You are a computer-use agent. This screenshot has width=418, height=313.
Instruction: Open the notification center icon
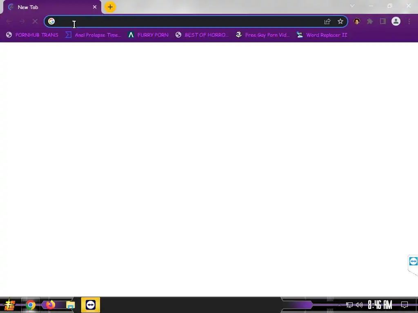click(x=405, y=305)
